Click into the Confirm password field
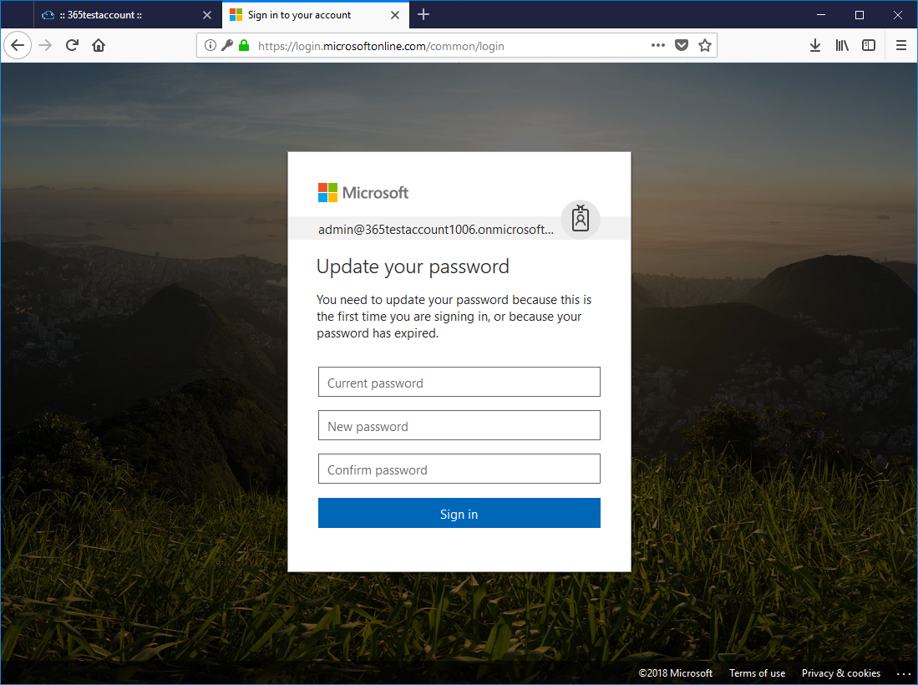 point(459,469)
